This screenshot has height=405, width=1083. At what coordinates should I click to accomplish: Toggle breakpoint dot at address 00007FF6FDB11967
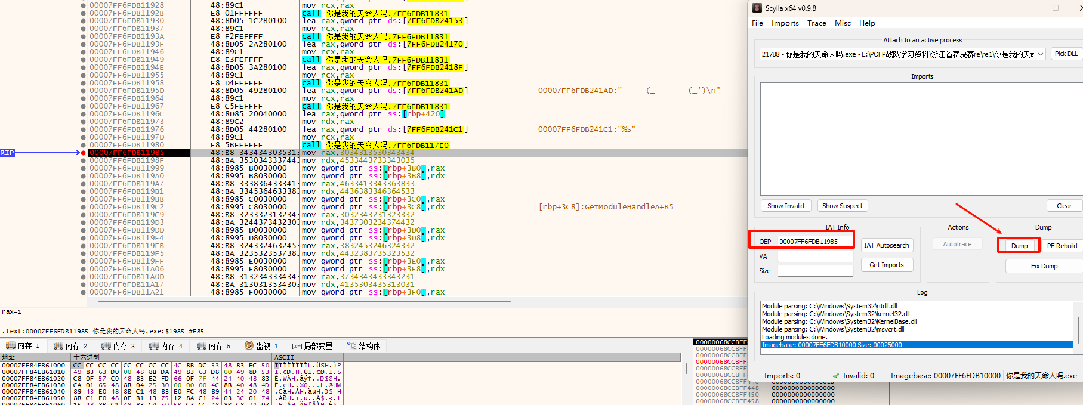(83, 106)
